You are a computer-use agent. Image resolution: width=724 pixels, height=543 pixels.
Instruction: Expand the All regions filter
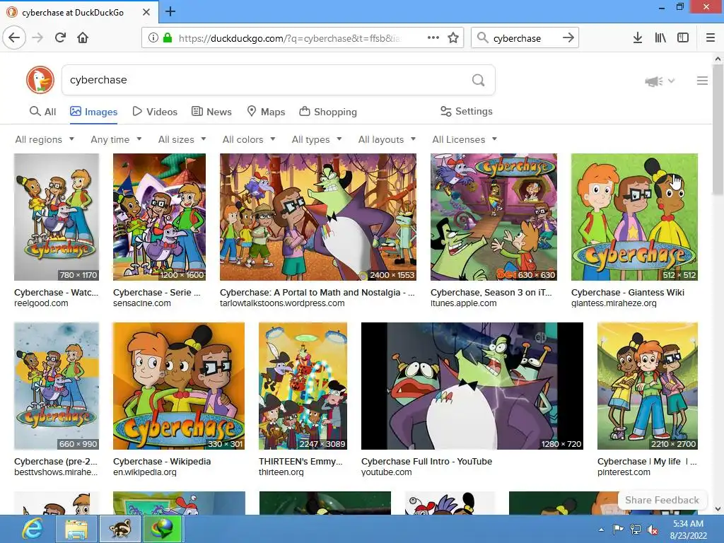[45, 139]
